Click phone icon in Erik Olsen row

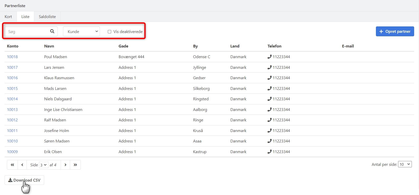(x=270, y=152)
